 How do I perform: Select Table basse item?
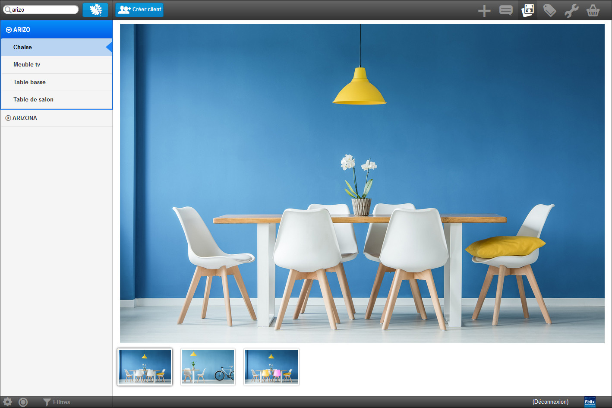point(57,82)
